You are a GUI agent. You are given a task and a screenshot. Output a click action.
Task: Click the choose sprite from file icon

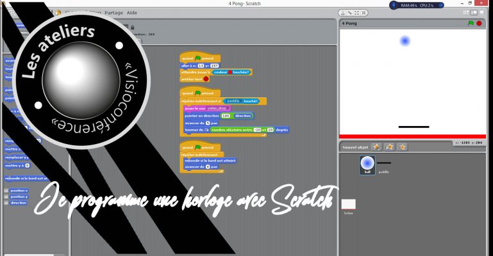pyautogui.click(x=389, y=147)
